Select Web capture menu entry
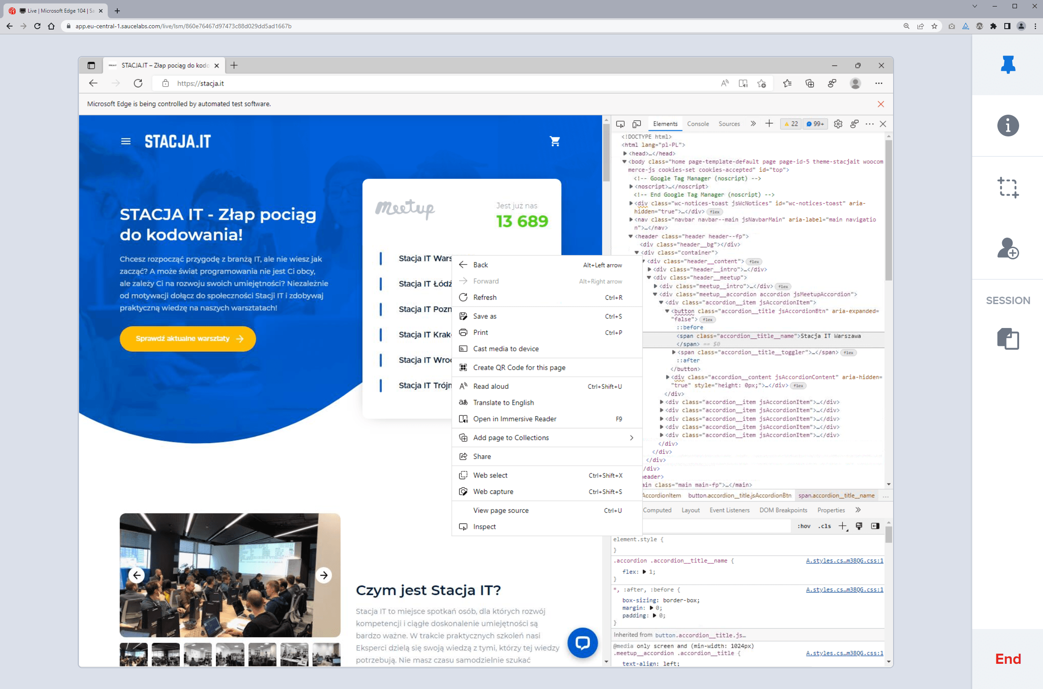 [546, 491]
